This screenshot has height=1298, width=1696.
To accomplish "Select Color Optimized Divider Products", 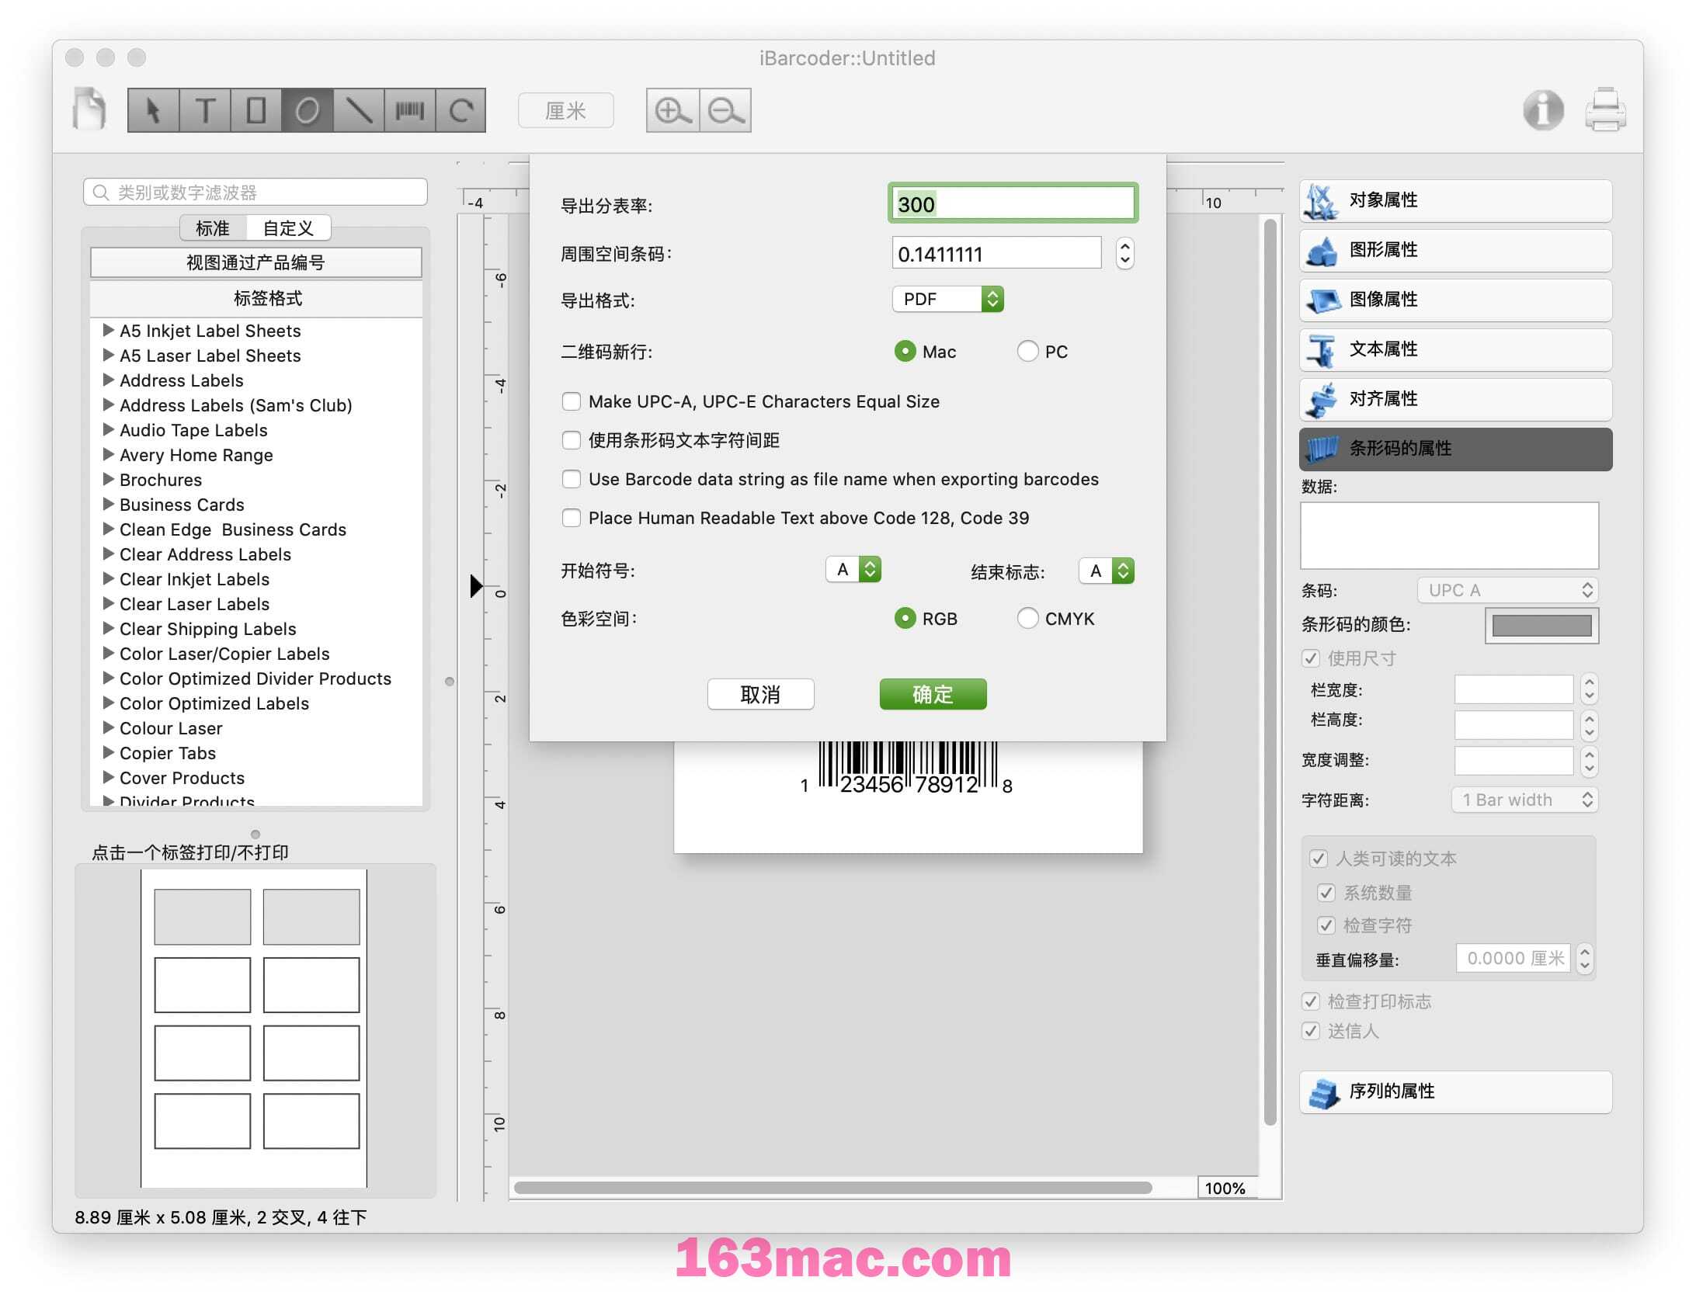I will [255, 678].
